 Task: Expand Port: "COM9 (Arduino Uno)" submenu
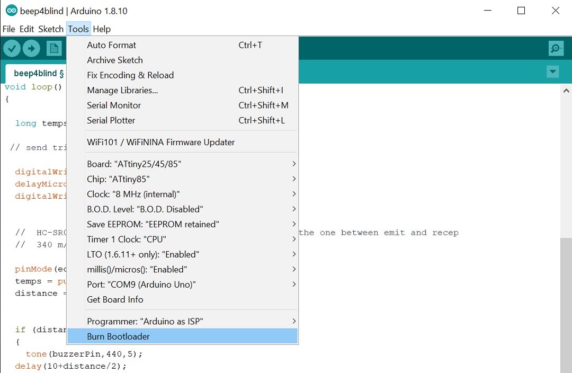(x=182, y=285)
